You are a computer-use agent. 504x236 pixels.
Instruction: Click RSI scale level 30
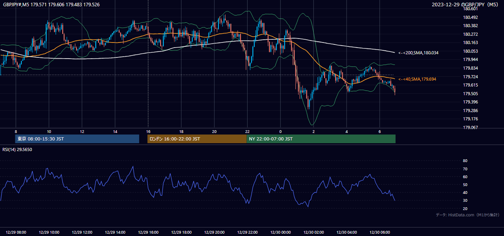(x=465, y=201)
